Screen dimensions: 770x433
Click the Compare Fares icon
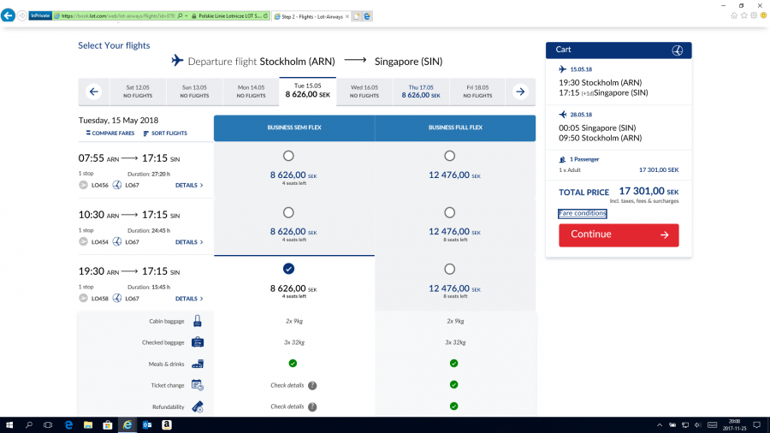tap(86, 133)
